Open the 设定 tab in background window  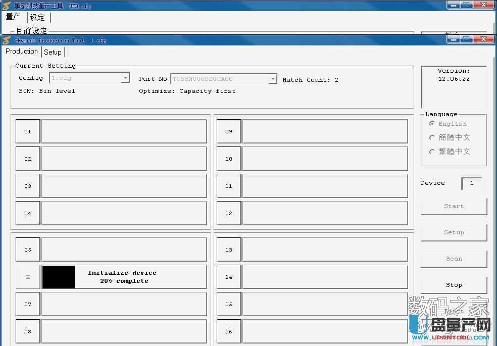click(x=37, y=17)
